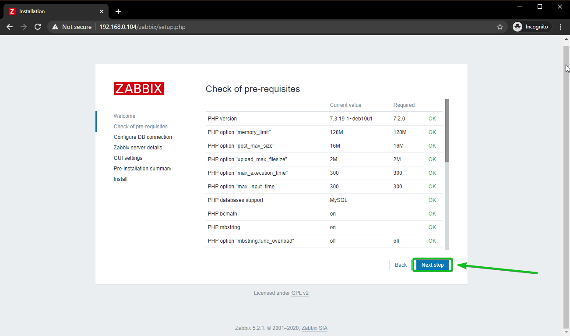Click PHP option "mbstring.func_overload" label
570x336 pixels.
tap(251, 241)
